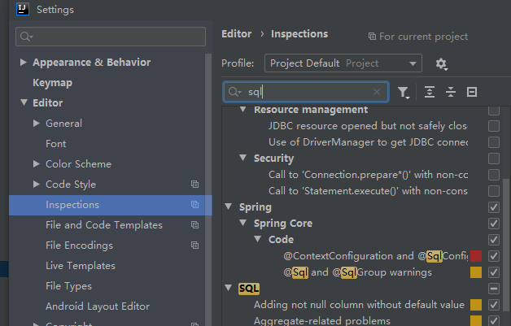Click the Editor breadcrumb link

click(236, 34)
